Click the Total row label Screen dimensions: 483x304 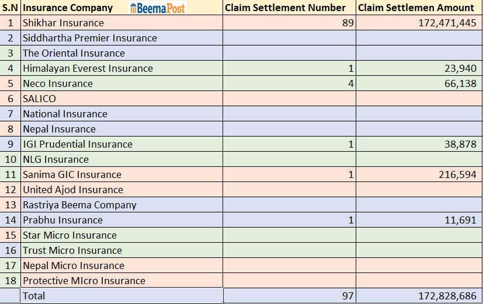pos(34,296)
